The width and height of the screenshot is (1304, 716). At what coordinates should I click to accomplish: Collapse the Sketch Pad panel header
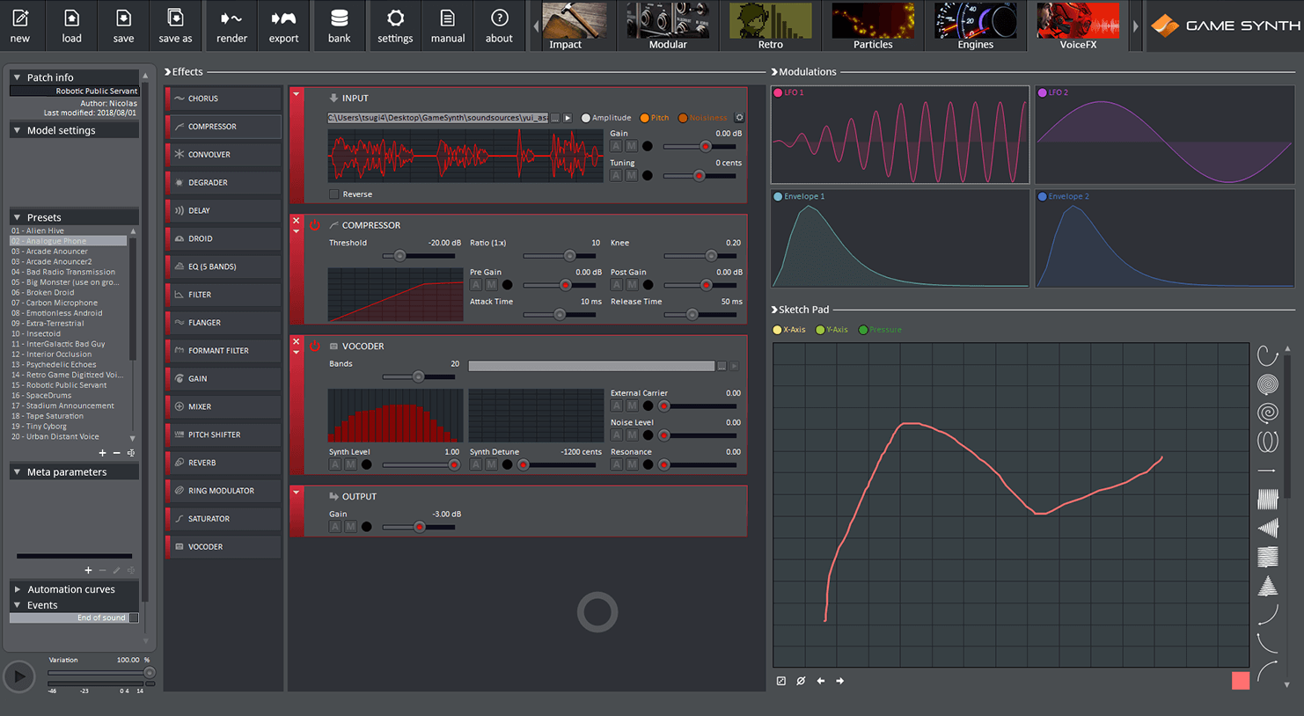(774, 310)
